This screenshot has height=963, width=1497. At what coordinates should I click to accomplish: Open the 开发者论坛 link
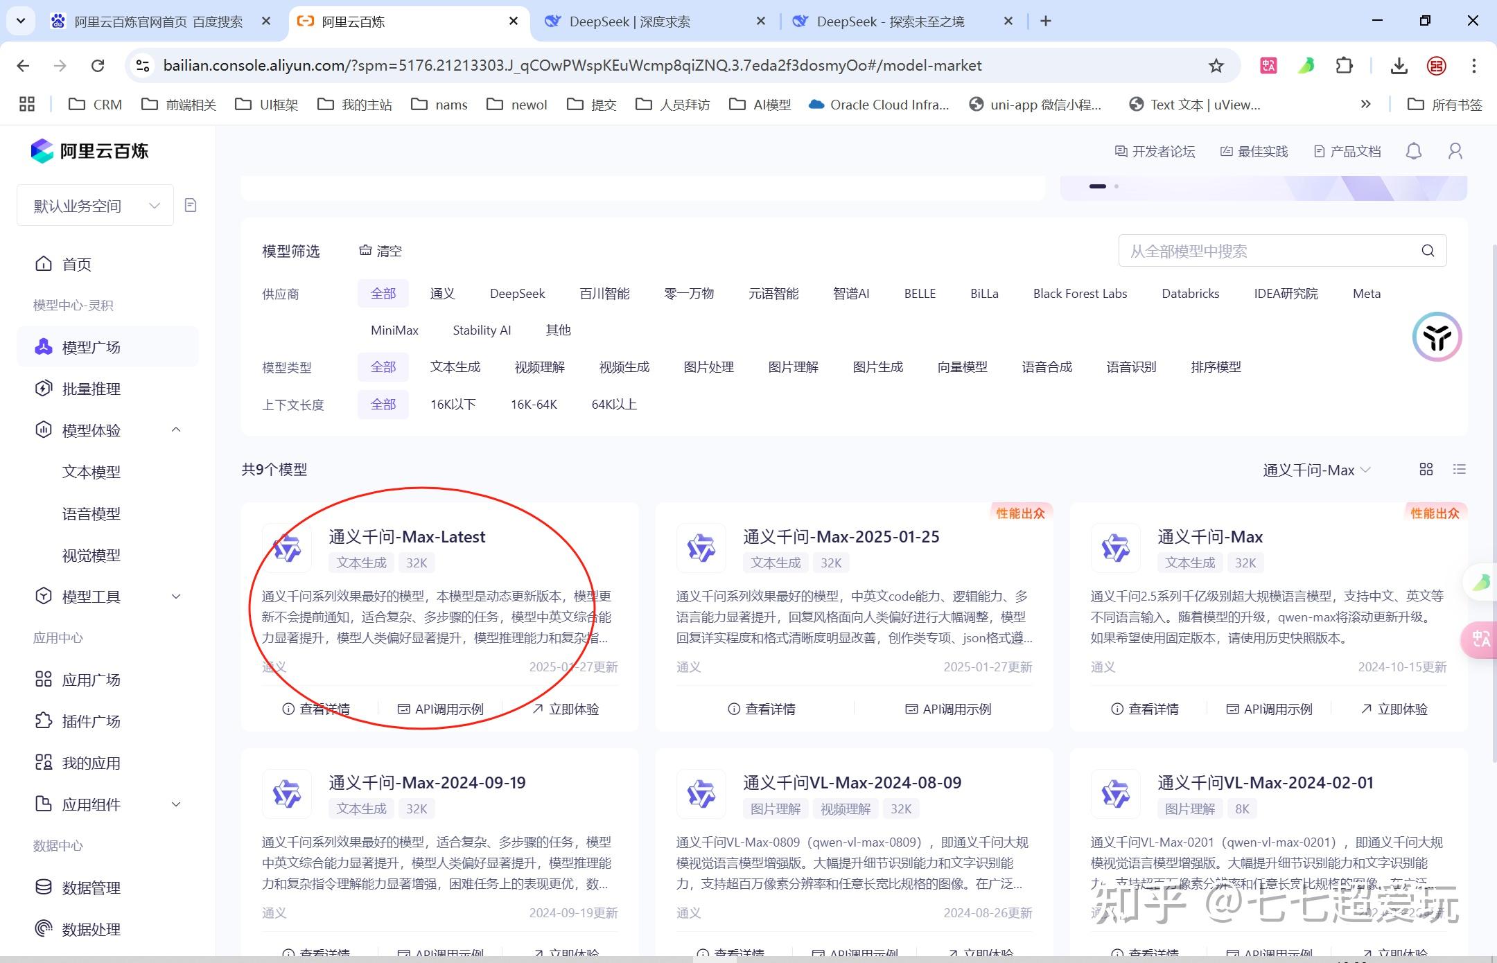1155,151
